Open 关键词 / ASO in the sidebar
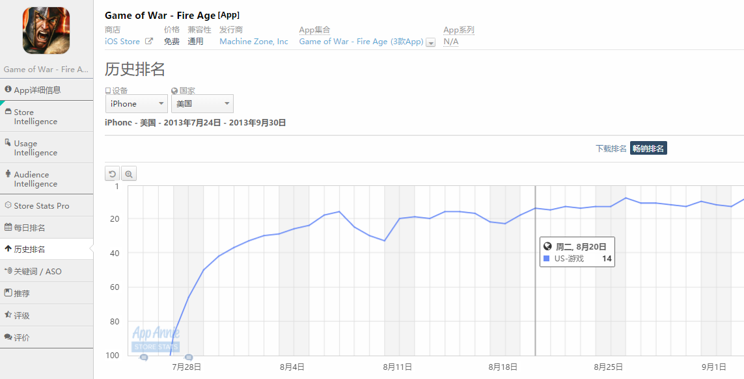 point(46,272)
